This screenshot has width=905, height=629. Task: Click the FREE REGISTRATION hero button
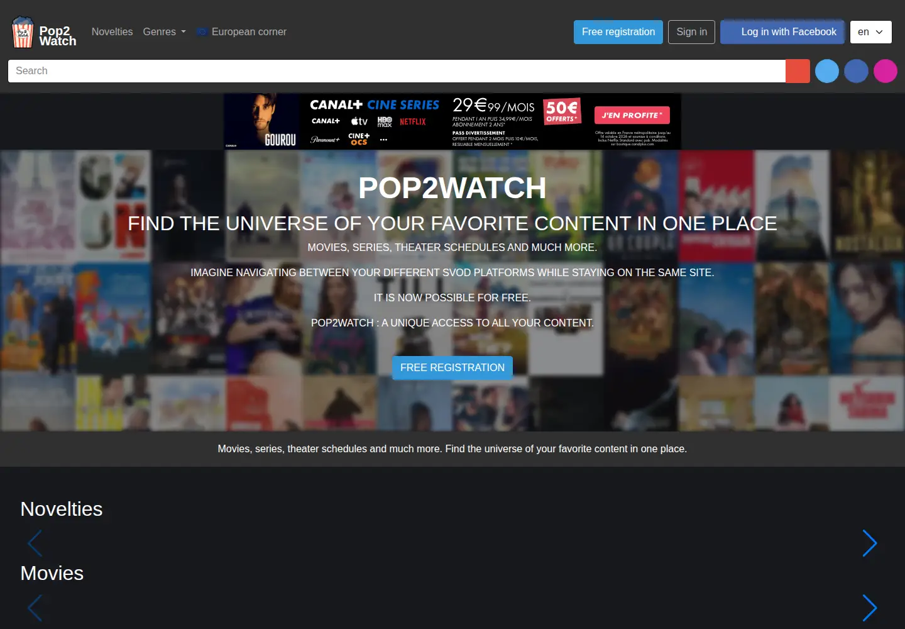(x=452, y=368)
